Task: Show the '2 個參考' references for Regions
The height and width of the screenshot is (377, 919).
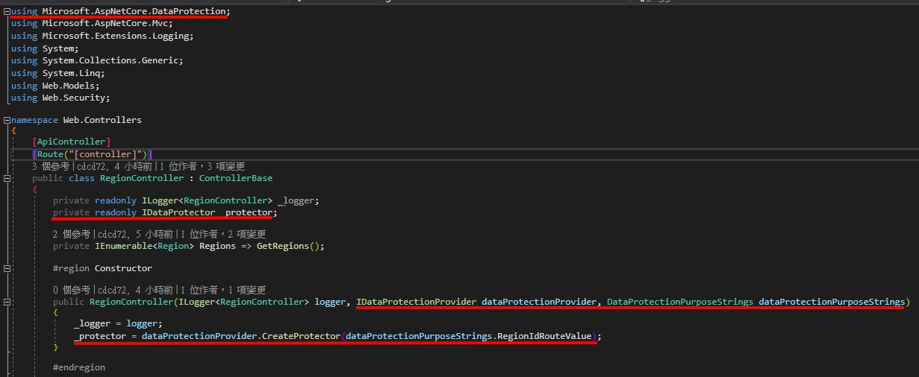Action: [71, 234]
